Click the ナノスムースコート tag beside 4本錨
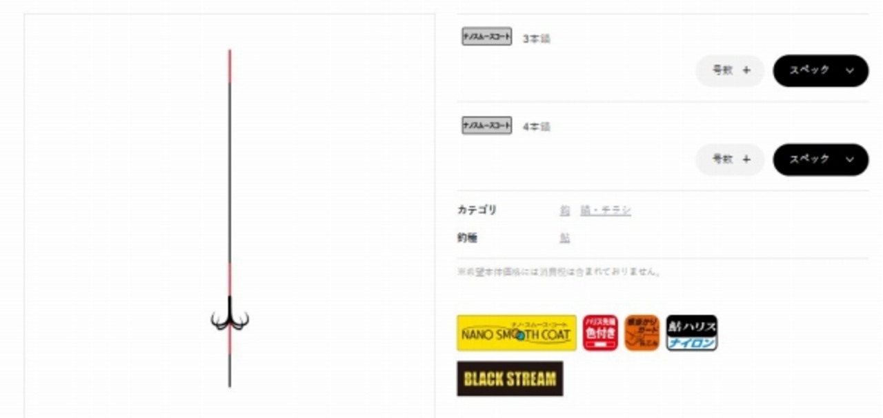The image size is (883, 418). (x=487, y=125)
